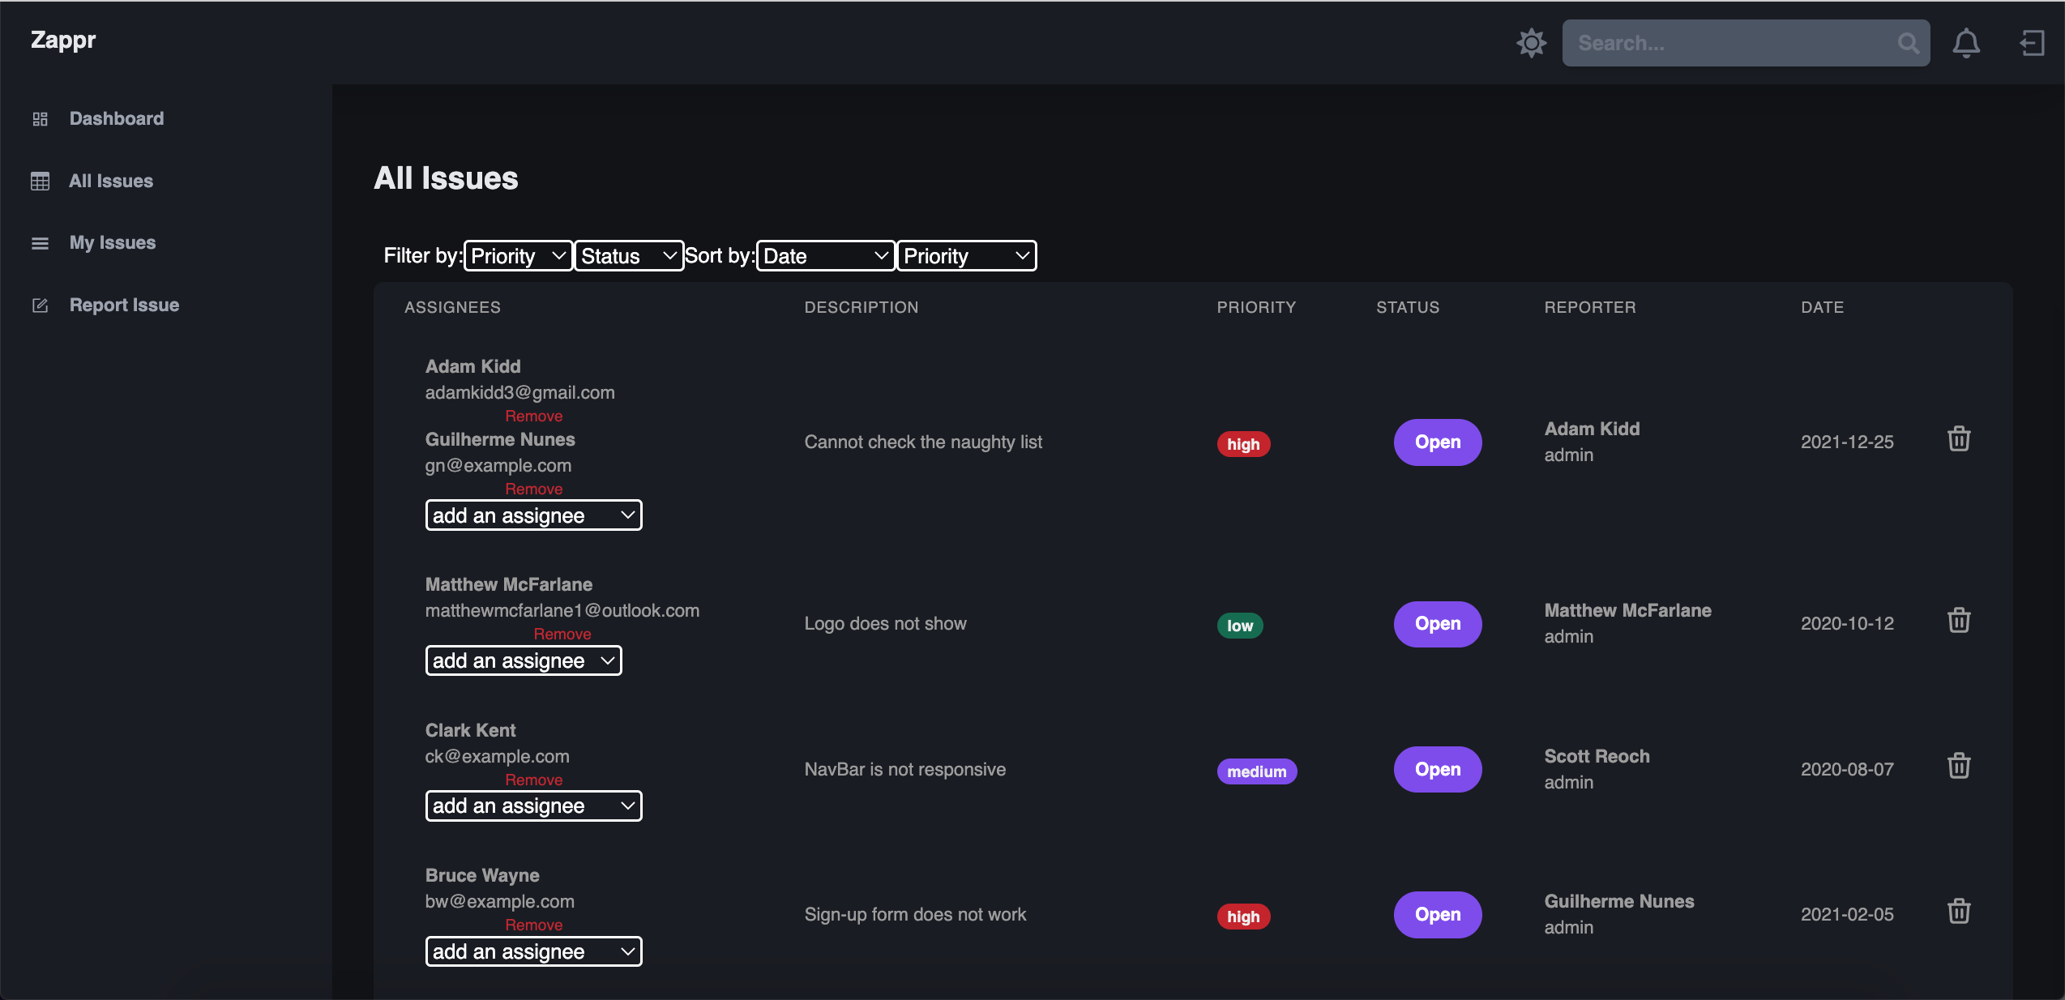Click the logout icon in header

[2031, 43]
